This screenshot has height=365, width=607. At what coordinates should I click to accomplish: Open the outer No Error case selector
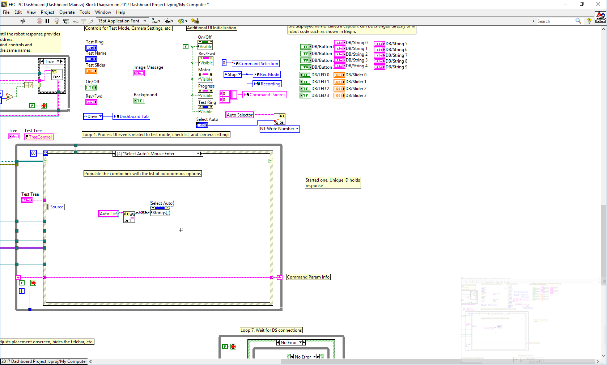point(291,343)
